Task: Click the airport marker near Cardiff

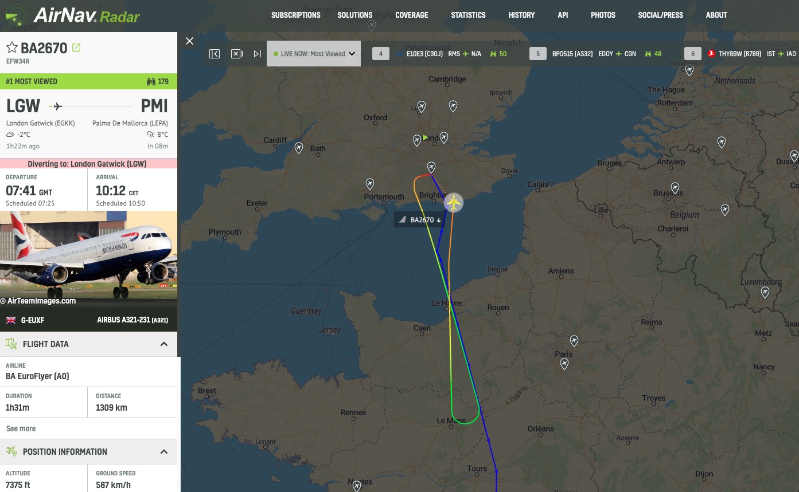Action: pyautogui.click(x=299, y=147)
